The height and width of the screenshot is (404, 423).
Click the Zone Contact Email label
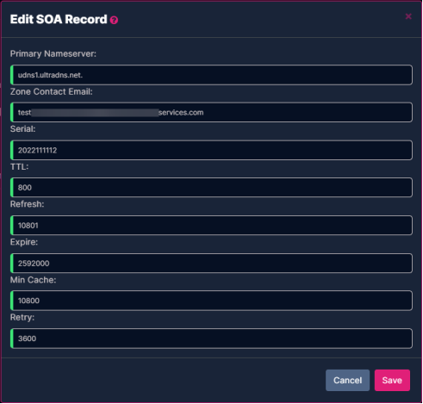coord(52,91)
